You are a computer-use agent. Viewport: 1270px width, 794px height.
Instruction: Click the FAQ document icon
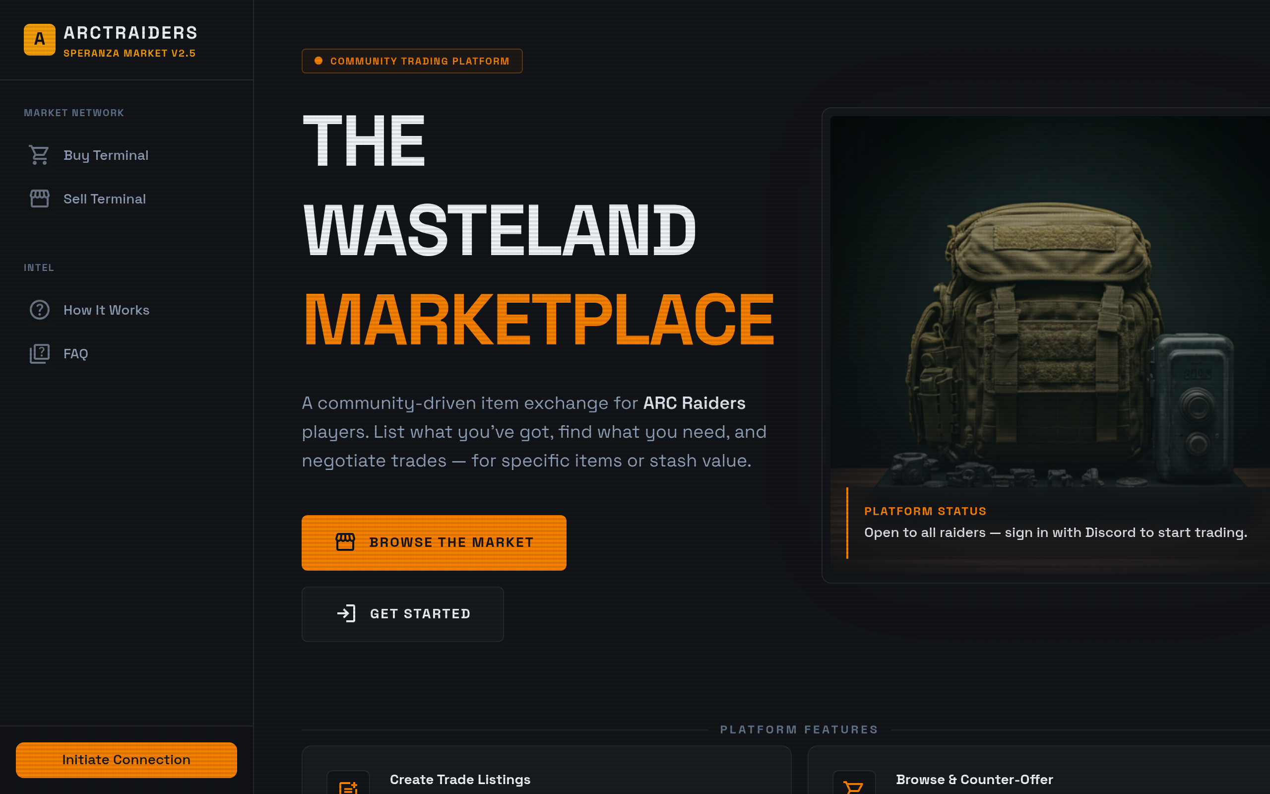(x=39, y=353)
